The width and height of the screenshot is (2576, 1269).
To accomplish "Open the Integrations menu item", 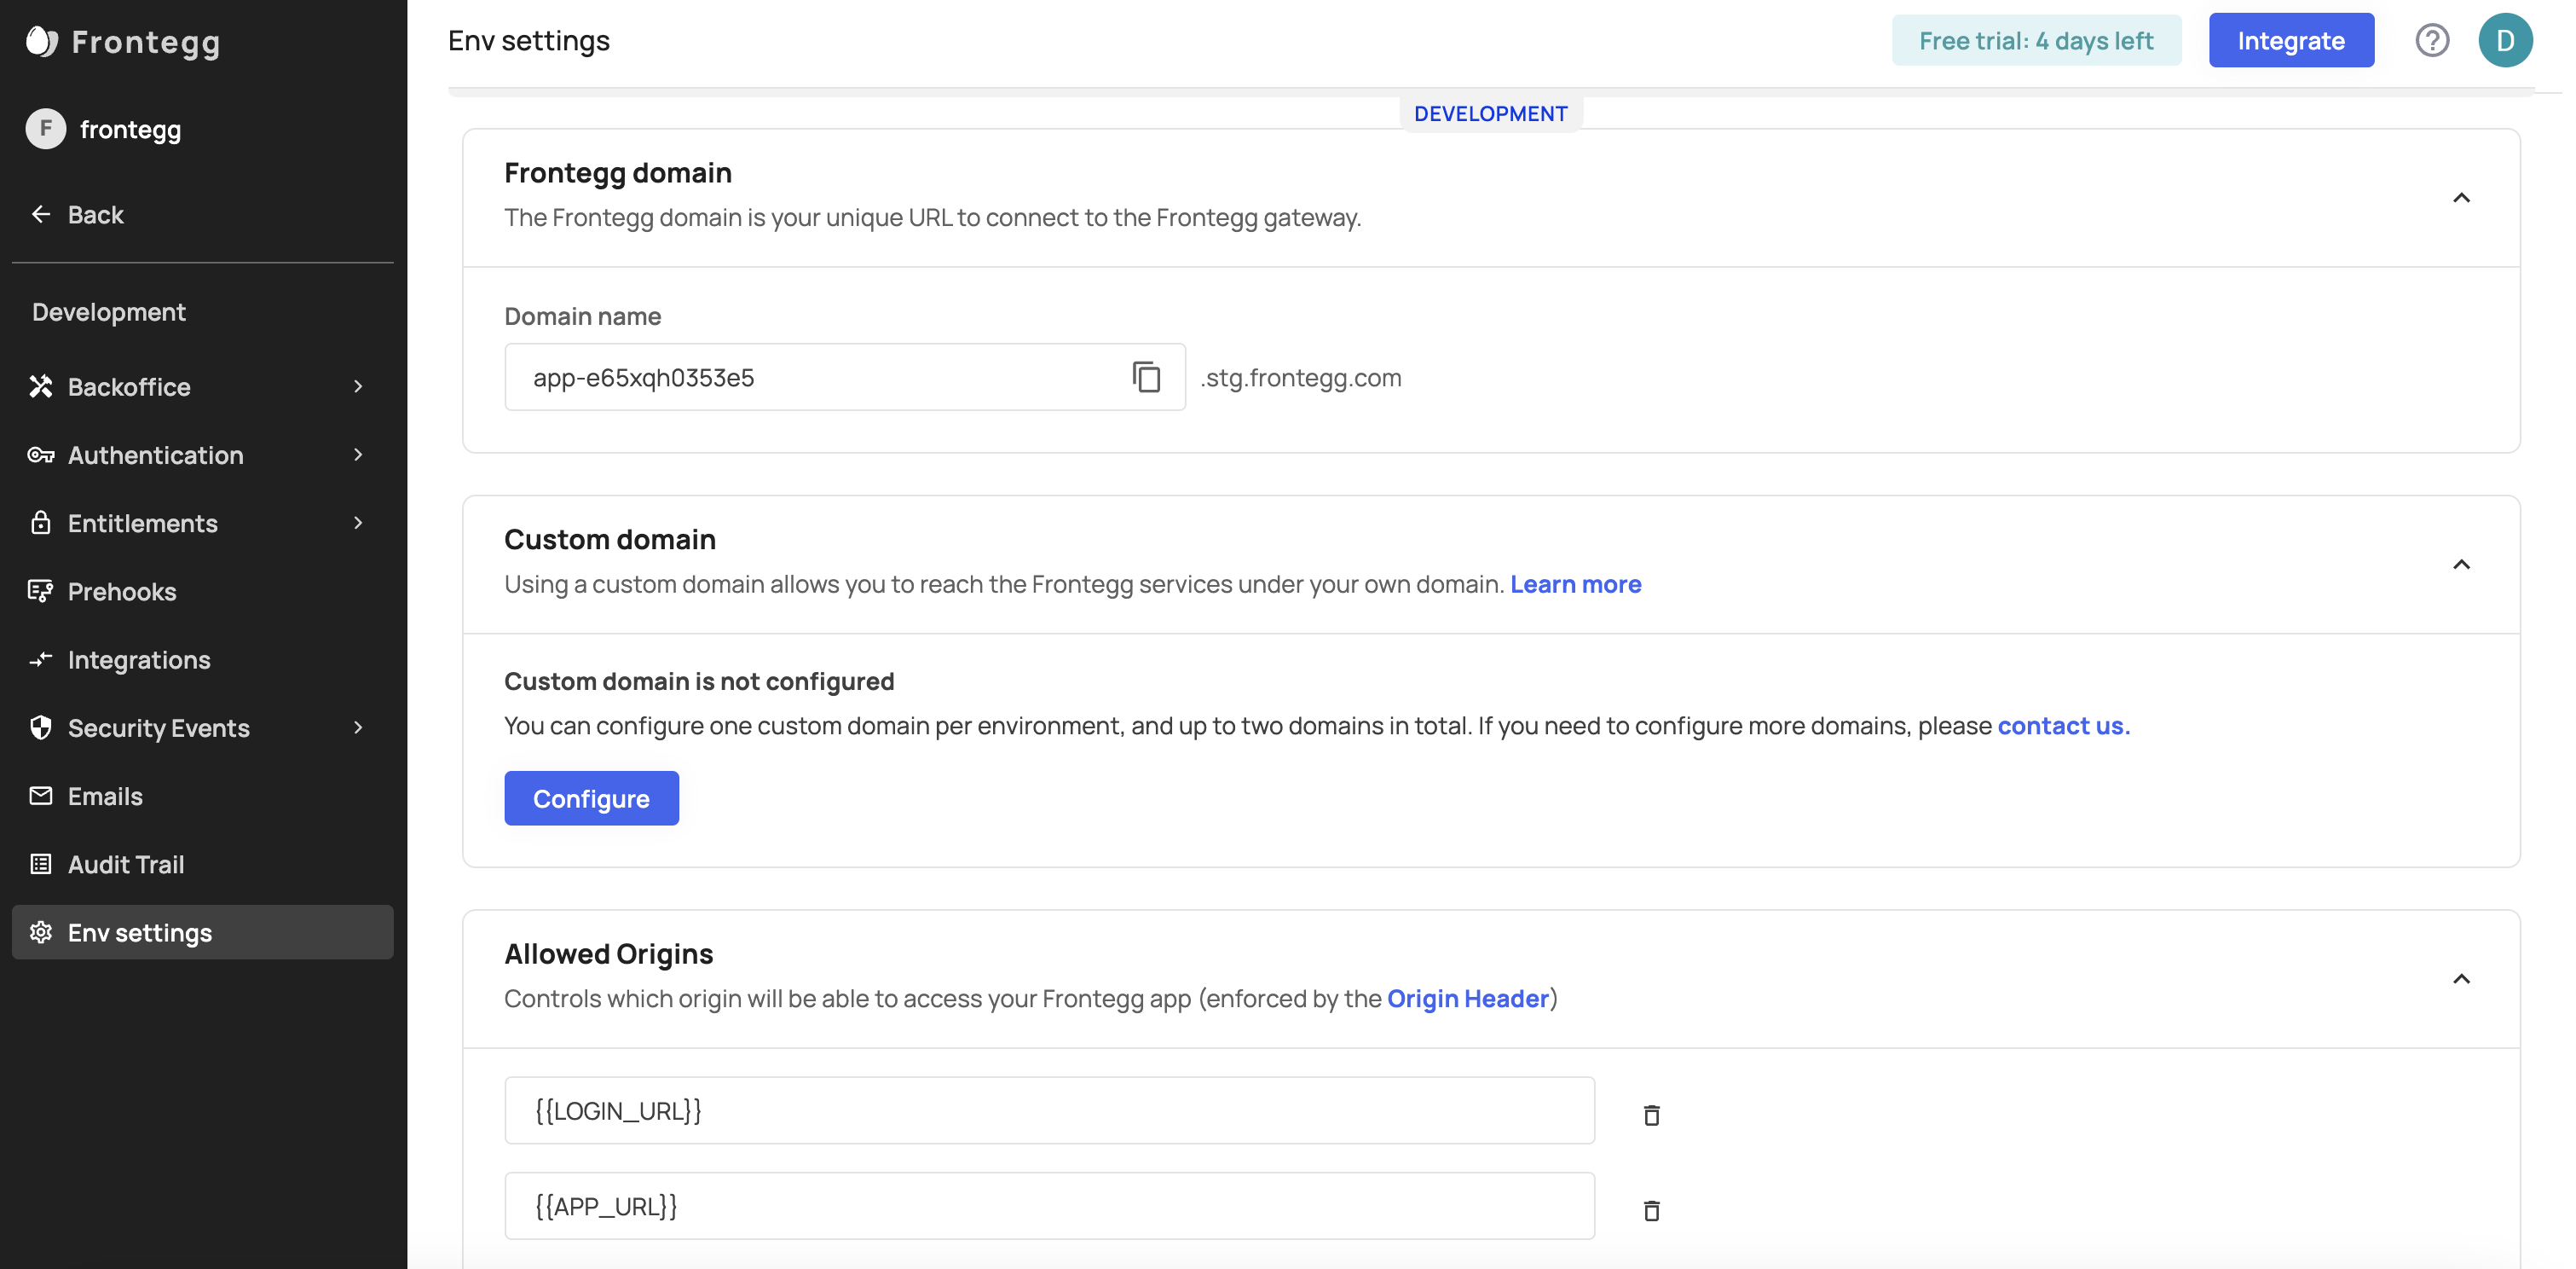I will click(x=139, y=659).
